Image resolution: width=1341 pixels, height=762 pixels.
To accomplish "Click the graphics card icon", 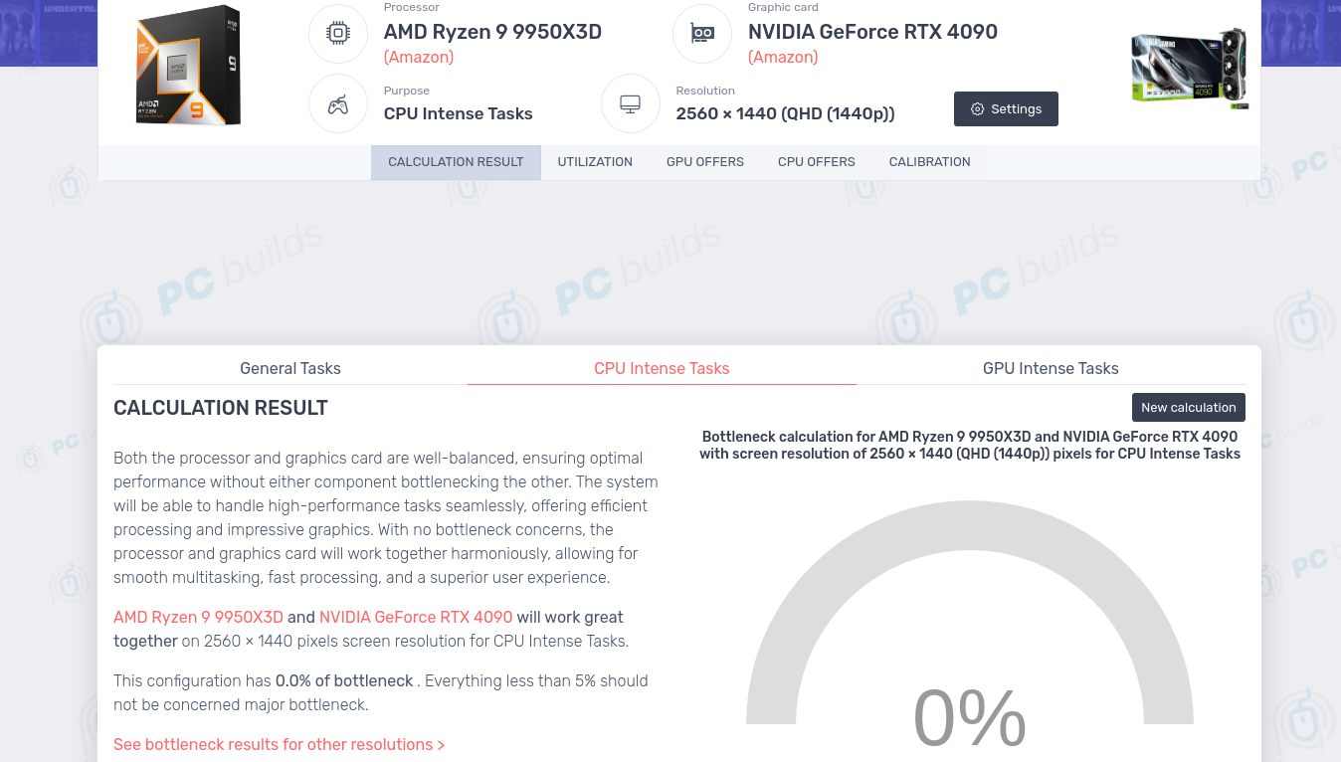I will tap(702, 34).
